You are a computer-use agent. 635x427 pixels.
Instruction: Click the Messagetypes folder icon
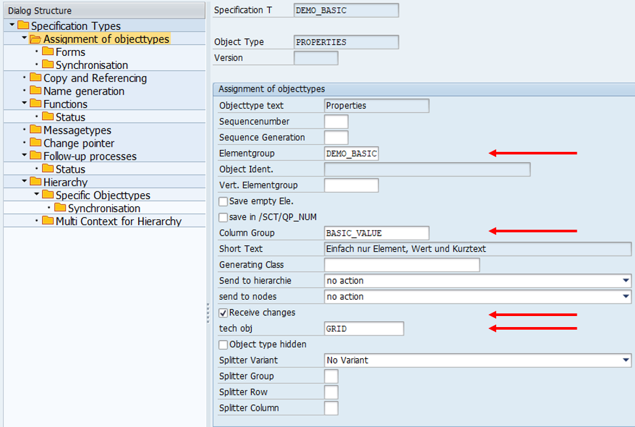point(36,130)
